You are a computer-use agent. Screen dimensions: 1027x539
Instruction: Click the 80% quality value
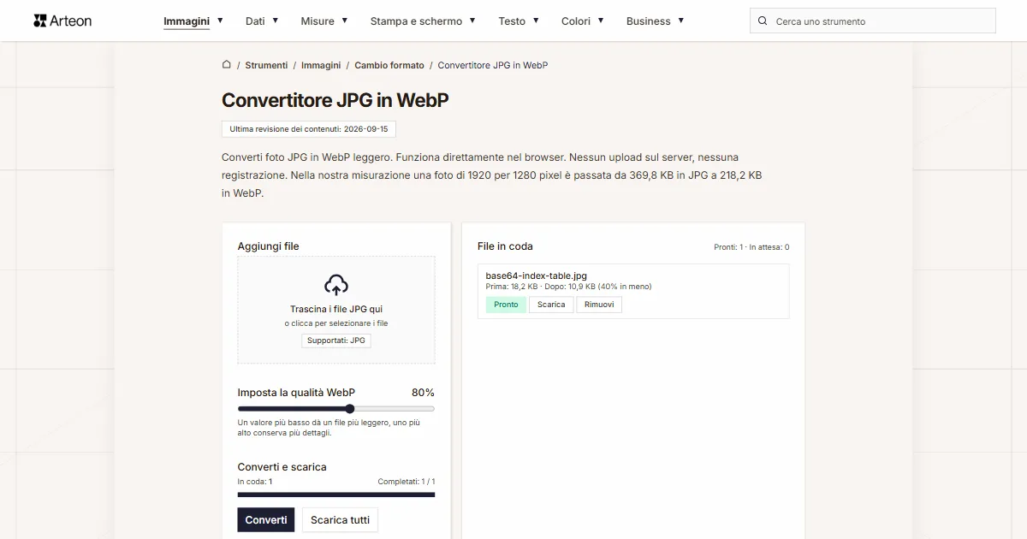click(x=423, y=393)
